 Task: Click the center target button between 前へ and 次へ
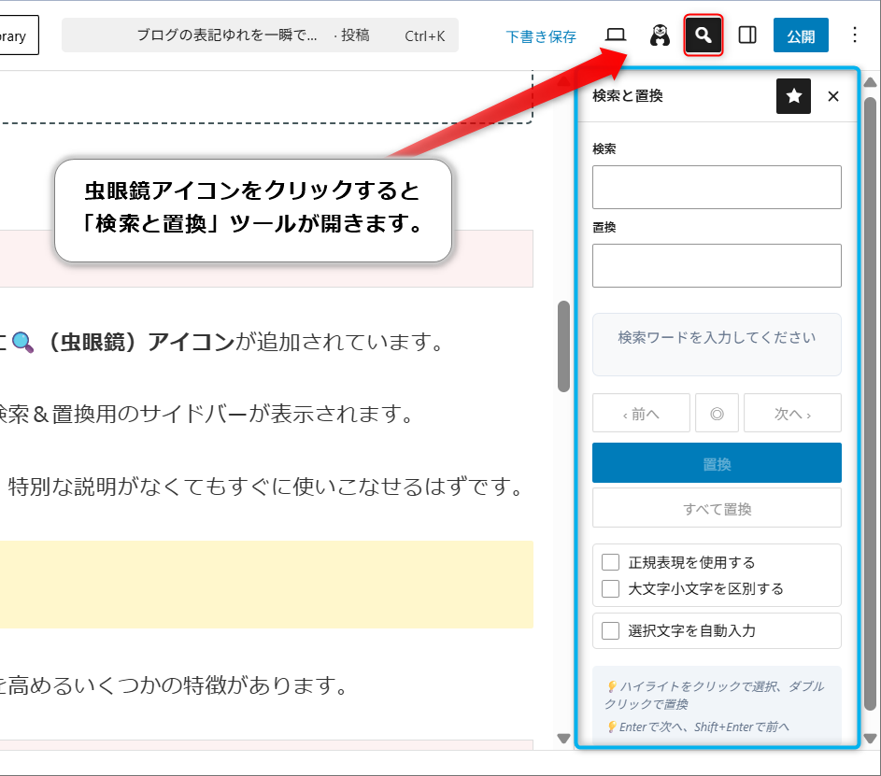click(x=717, y=413)
